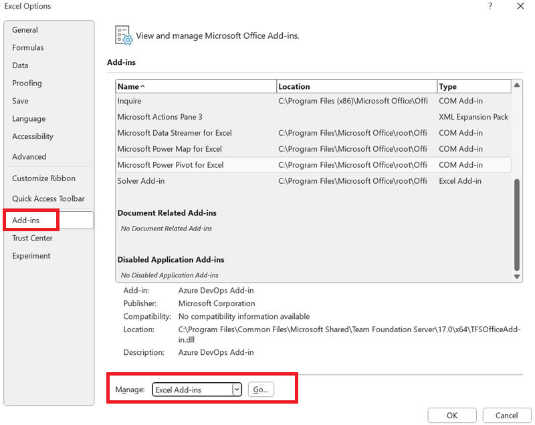535x425 pixels.
Task: Click Excel Add-in type for Solver
Action: pyautogui.click(x=460, y=181)
